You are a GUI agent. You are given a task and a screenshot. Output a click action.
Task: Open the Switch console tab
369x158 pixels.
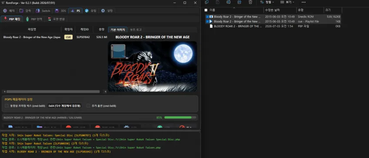tap(43, 11)
